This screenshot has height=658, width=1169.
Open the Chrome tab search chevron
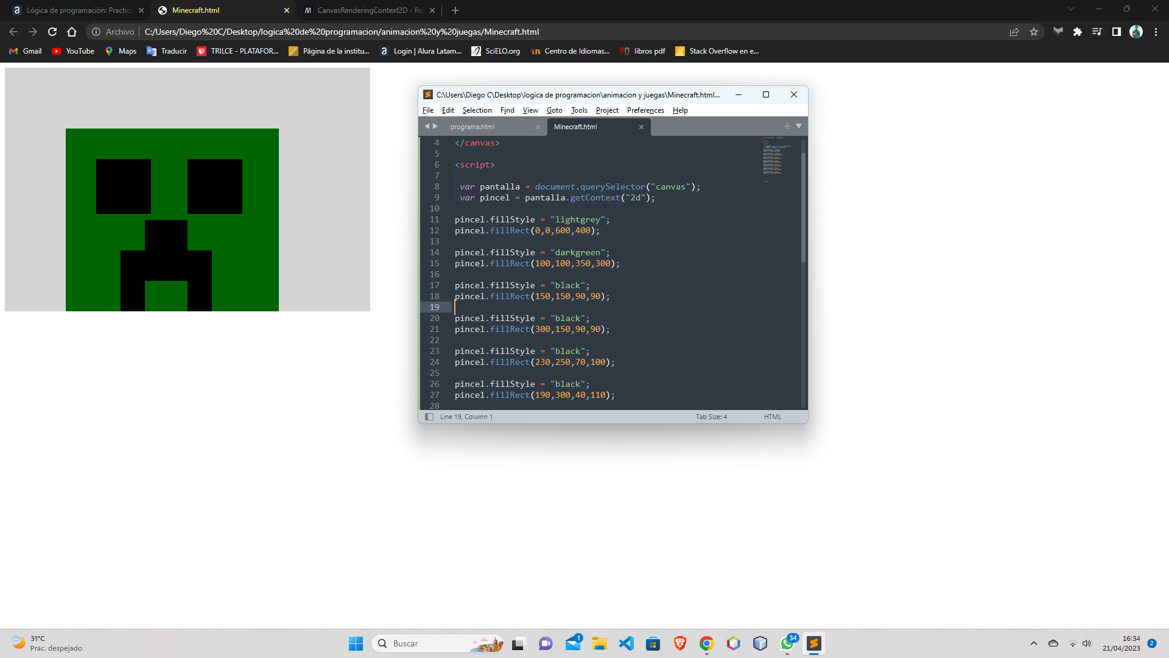[1071, 9]
